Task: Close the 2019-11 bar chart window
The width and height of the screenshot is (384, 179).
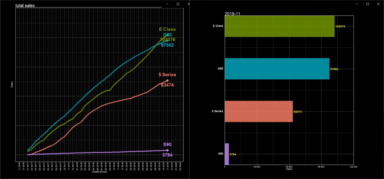Action: tap(378, 4)
